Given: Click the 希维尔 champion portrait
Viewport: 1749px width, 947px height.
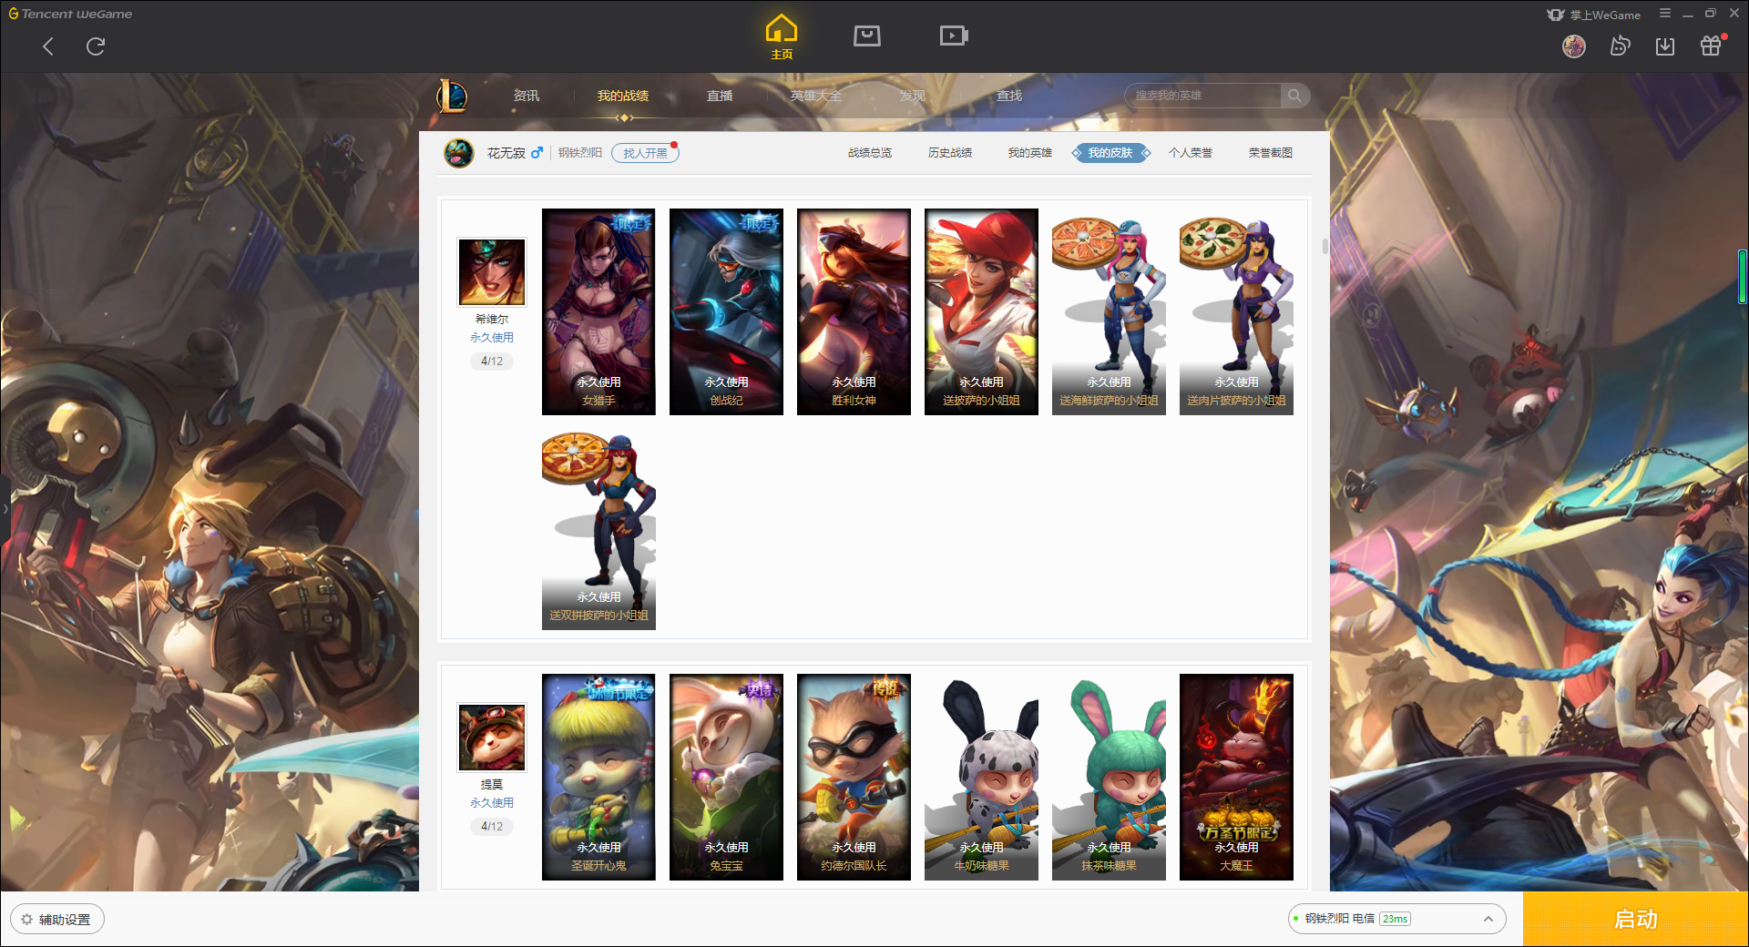Looking at the screenshot, I should point(492,272).
